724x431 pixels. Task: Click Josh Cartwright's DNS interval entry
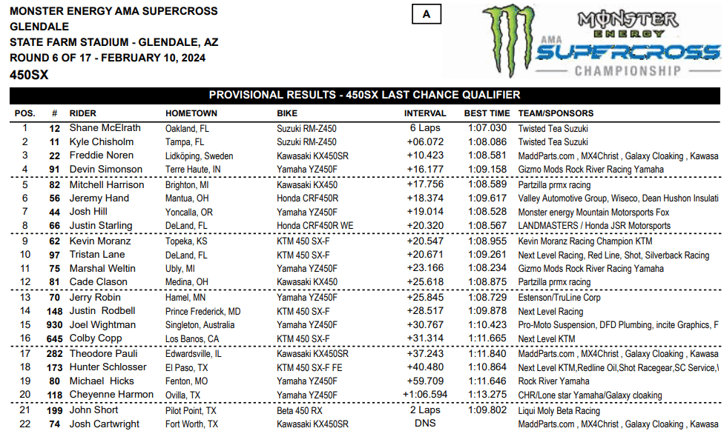pos(425,424)
